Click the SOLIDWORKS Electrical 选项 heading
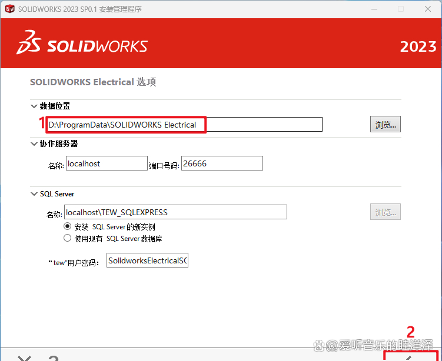Image resolution: width=442 pixels, height=361 pixels. (93, 82)
